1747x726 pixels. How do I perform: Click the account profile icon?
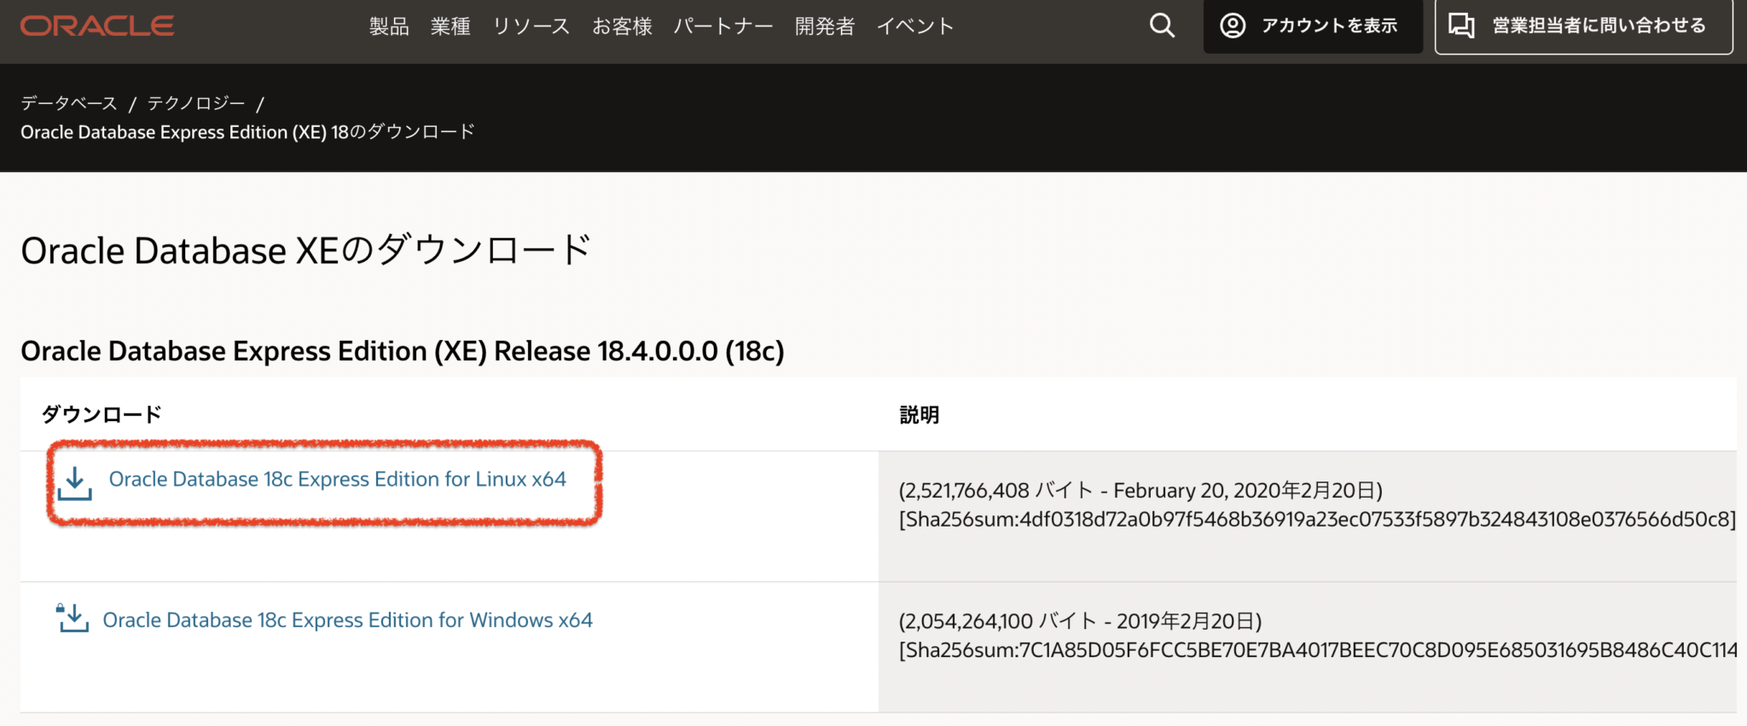click(1232, 26)
